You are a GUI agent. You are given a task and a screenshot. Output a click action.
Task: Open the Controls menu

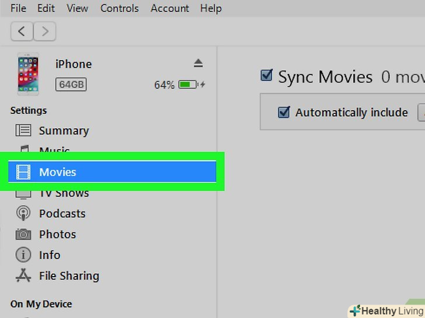tap(119, 8)
